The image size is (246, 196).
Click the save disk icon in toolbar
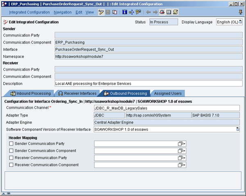coord(108,12)
